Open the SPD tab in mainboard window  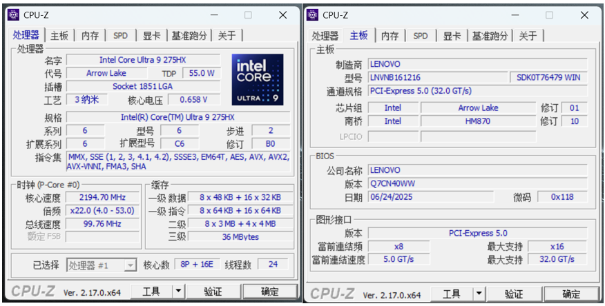[x=420, y=36]
